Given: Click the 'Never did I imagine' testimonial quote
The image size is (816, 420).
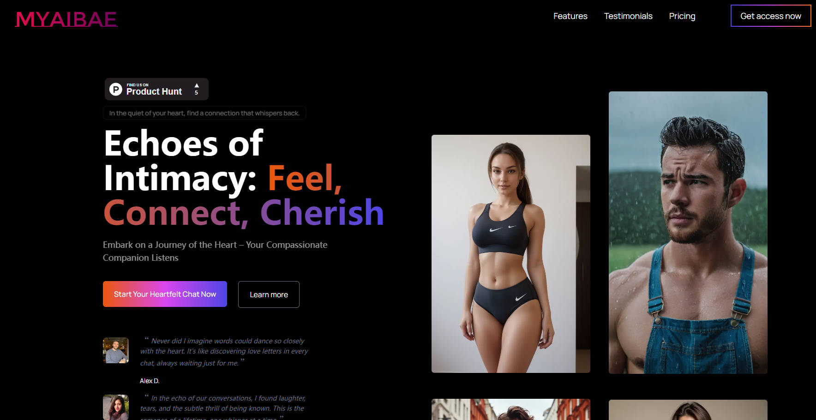Looking at the screenshot, I should click(x=224, y=352).
